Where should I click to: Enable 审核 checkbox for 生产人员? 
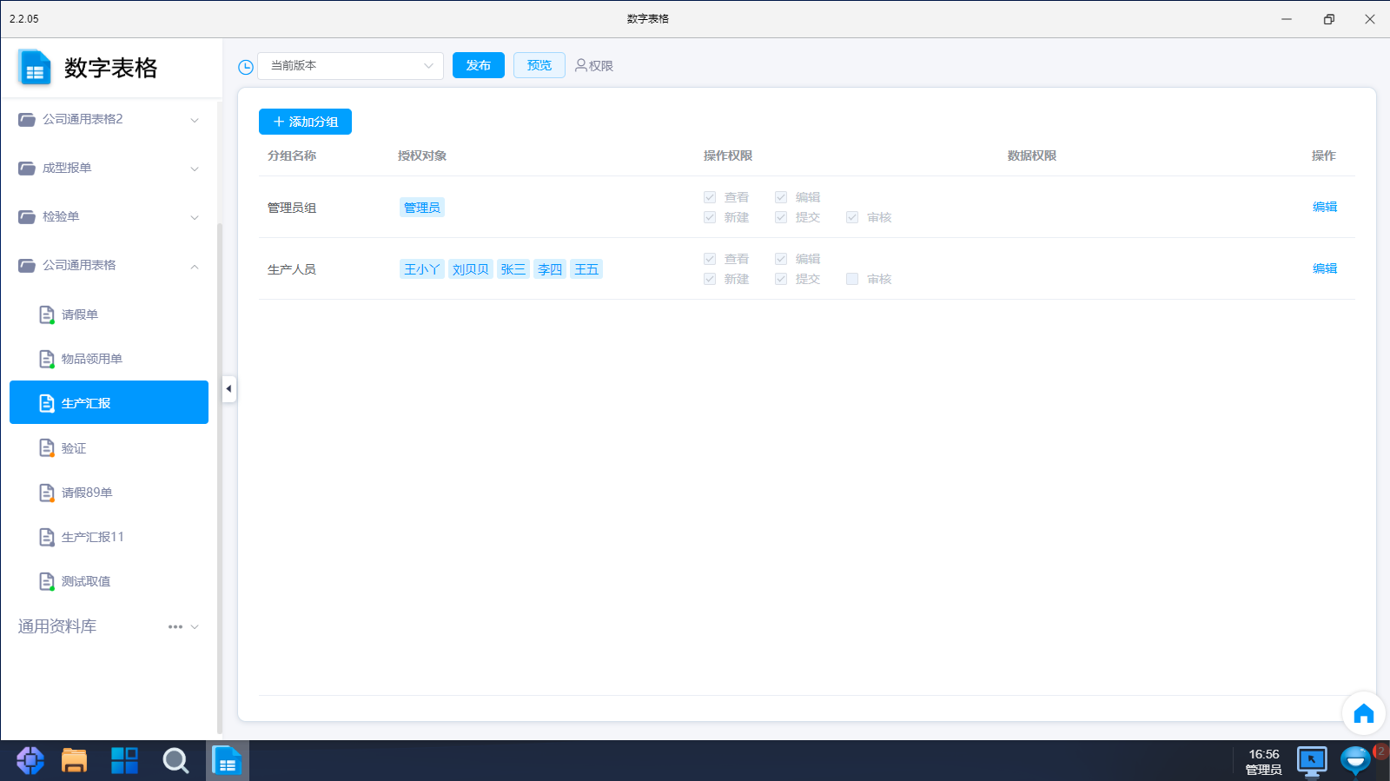(x=852, y=279)
